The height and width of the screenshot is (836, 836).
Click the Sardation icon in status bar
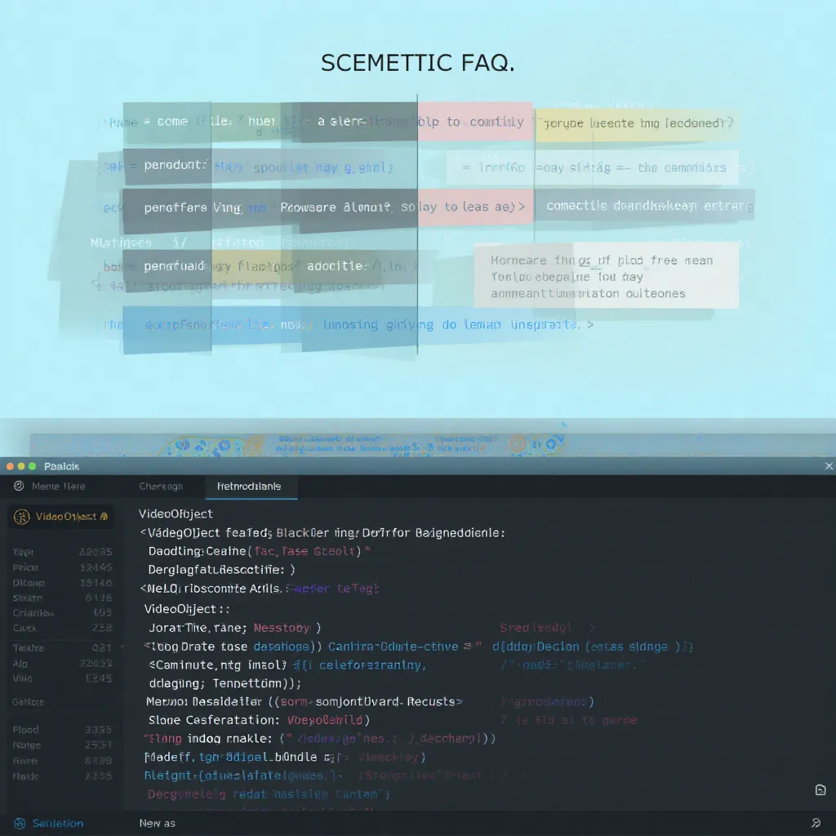point(18,823)
